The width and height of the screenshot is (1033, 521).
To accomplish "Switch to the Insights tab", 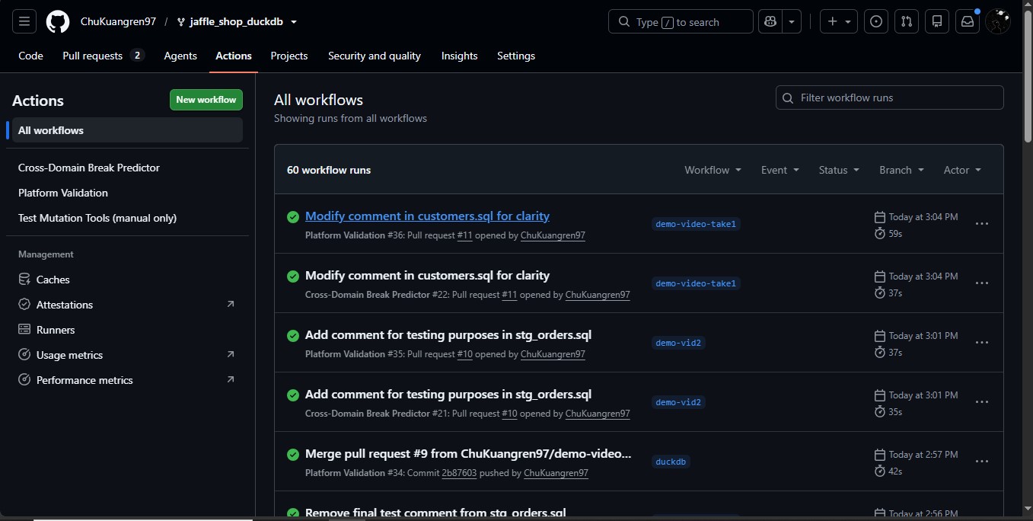I will [460, 56].
